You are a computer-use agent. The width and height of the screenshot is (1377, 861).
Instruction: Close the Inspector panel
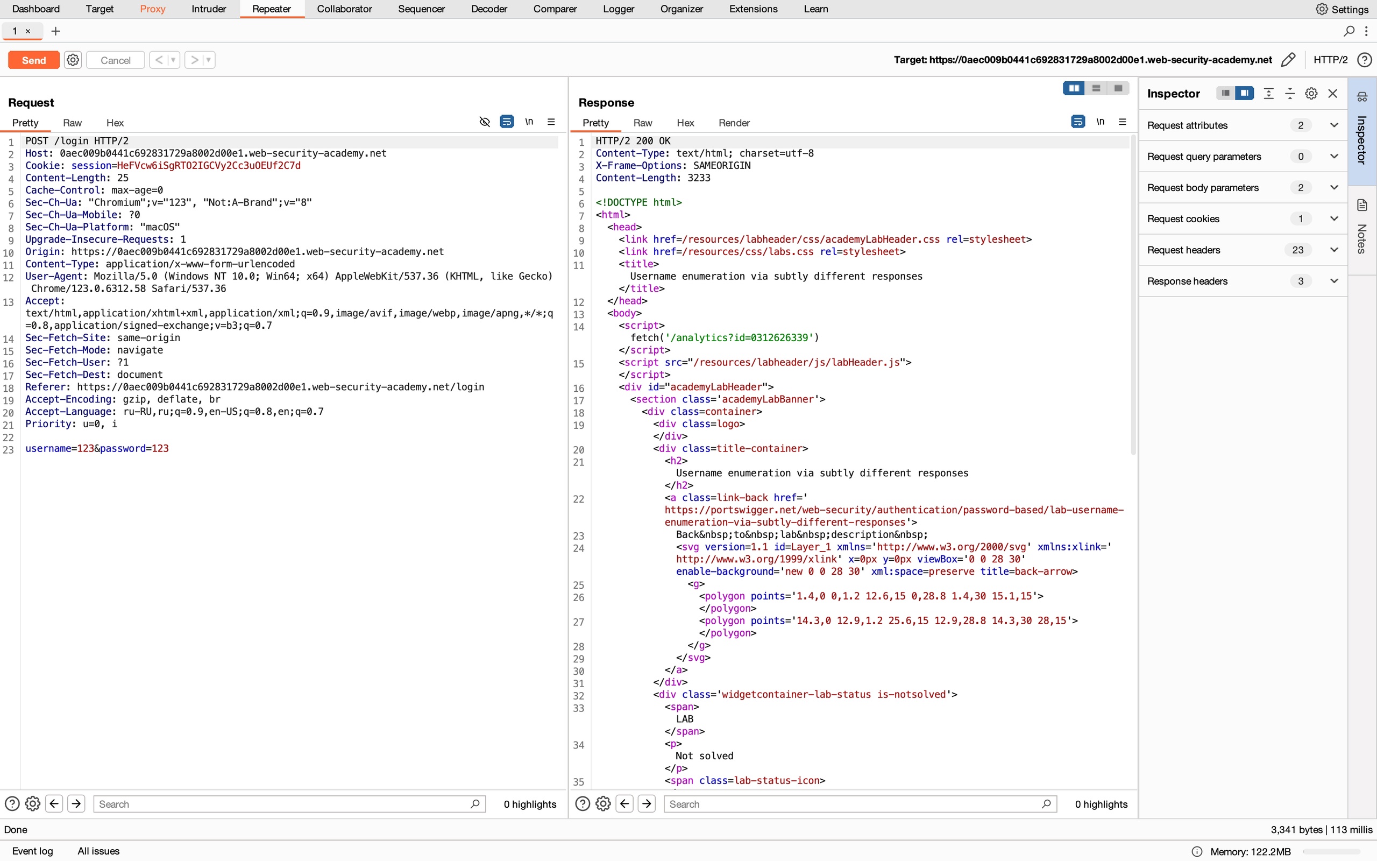coord(1332,94)
